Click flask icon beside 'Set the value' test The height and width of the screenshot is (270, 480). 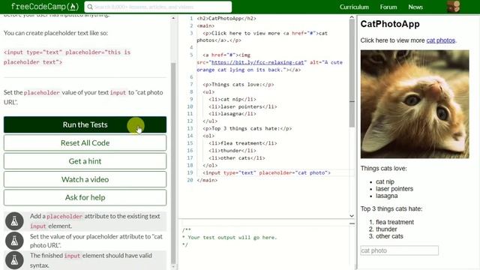[14, 241]
